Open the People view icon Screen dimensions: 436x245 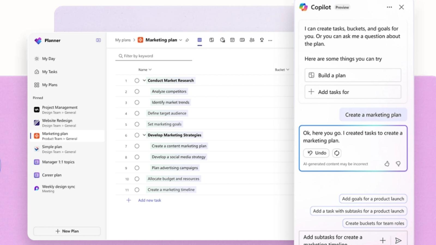click(252, 40)
